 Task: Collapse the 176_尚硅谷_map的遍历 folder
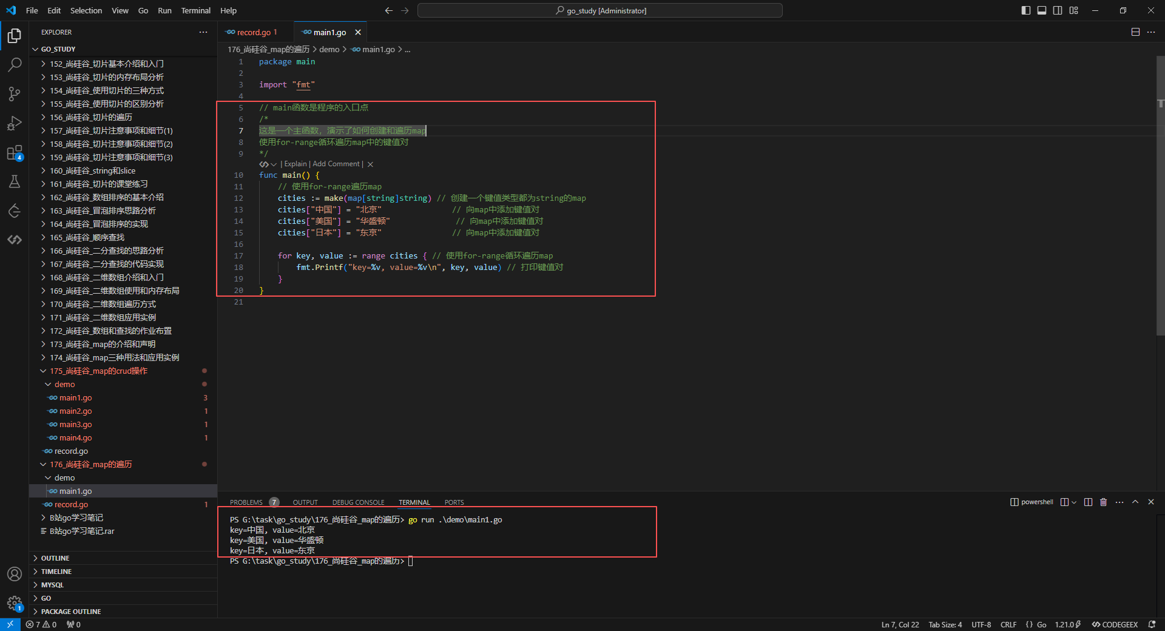click(x=123, y=464)
